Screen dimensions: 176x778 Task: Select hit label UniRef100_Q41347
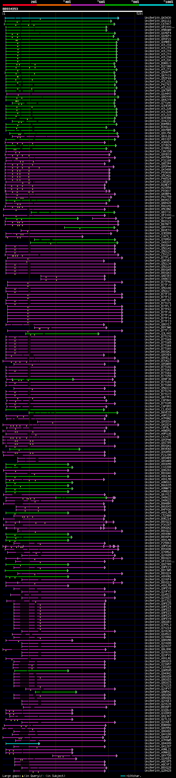pyautogui.click(x=158, y=716)
